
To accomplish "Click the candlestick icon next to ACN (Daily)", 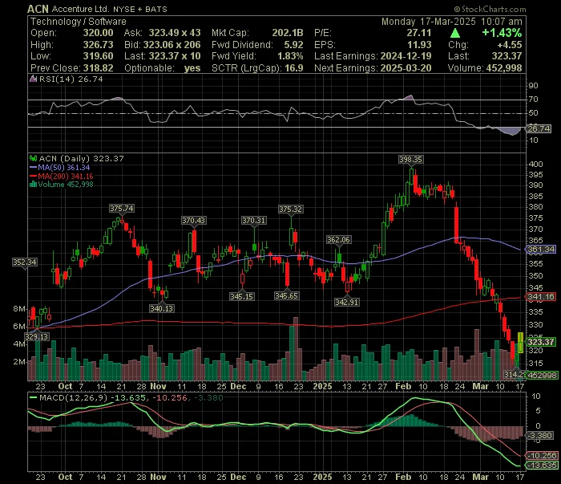I will (x=34, y=158).
